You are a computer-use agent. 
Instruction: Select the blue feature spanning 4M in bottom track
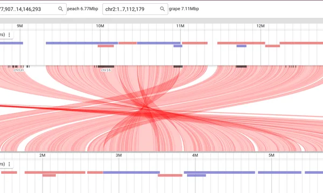220,173
